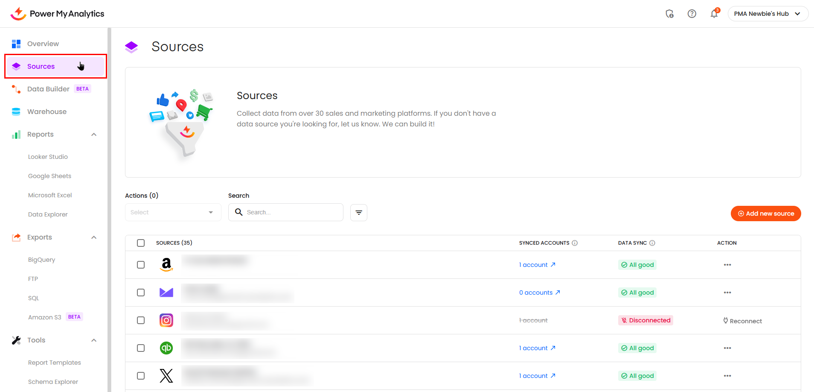
Task: Expand the PMA Newbie's Hub dropdown
Action: (767, 14)
